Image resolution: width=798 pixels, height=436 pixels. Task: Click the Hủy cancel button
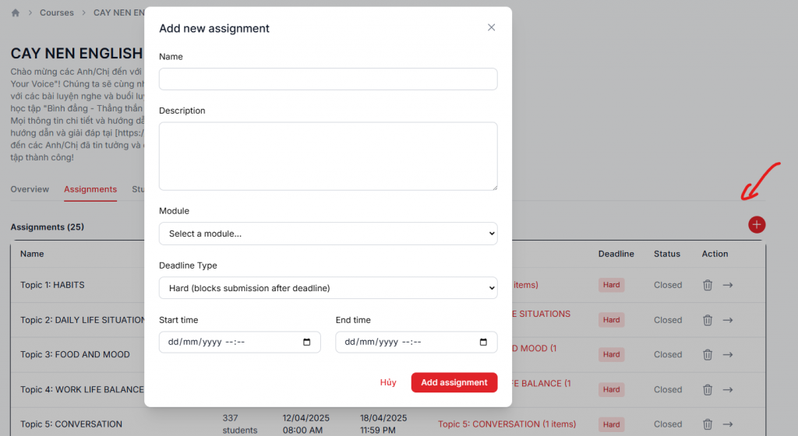pos(388,382)
